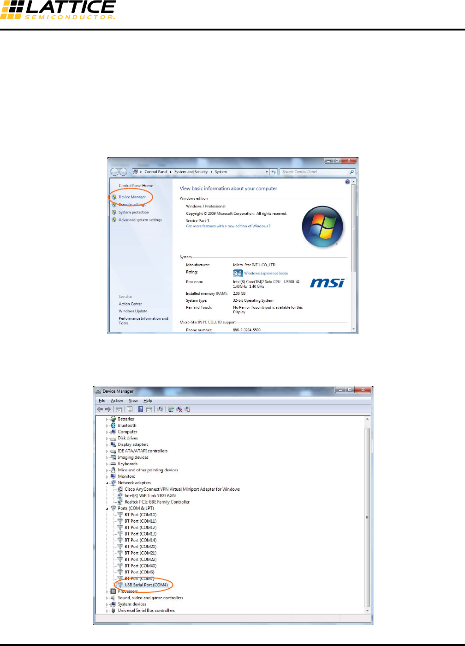Click blue help question mark in System window
The height and width of the screenshot is (646, 465).
[347, 182]
